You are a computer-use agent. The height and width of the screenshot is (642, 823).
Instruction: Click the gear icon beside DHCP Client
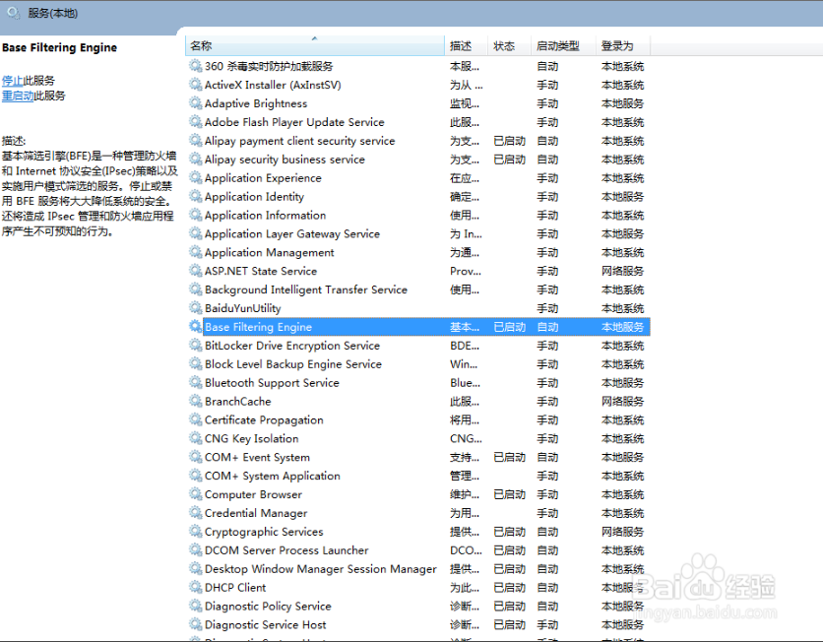click(x=194, y=587)
